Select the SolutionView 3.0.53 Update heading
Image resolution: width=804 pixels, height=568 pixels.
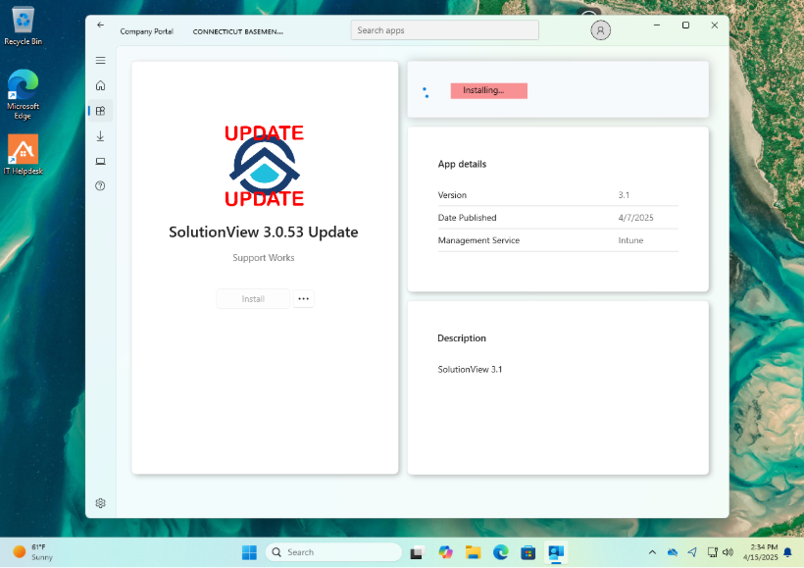point(264,232)
